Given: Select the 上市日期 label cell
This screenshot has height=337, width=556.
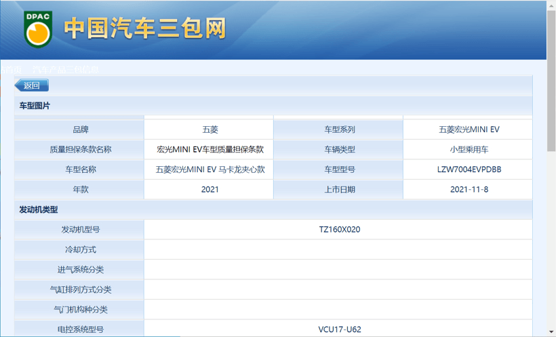Looking at the screenshot, I should pyautogui.click(x=338, y=189).
